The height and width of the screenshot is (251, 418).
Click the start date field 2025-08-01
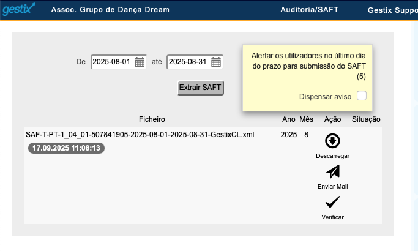pyautogui.click(x=118, y=62)
